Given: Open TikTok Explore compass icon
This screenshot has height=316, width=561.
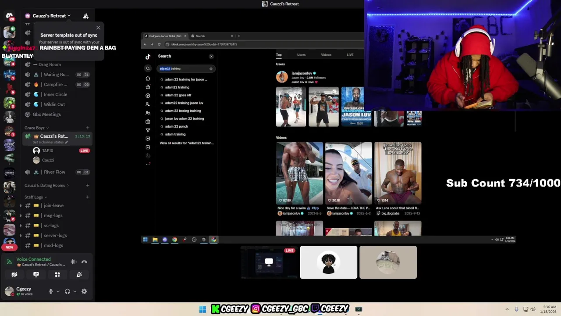Looking at the screenshot, I should [x=148, y=95].
